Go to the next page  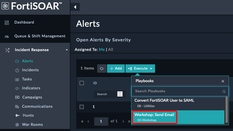[x=123, y=122]
